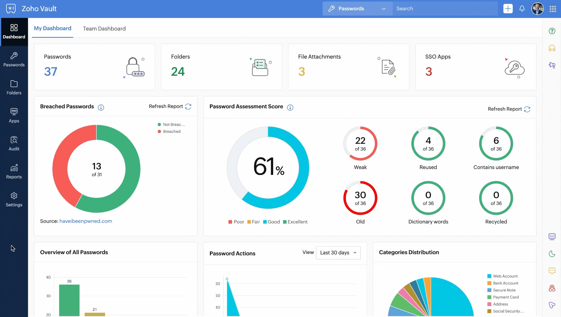Open the user profile avatar menu
Image resolution: width=561 pixels, height=317 pixels.
[537, 9]
